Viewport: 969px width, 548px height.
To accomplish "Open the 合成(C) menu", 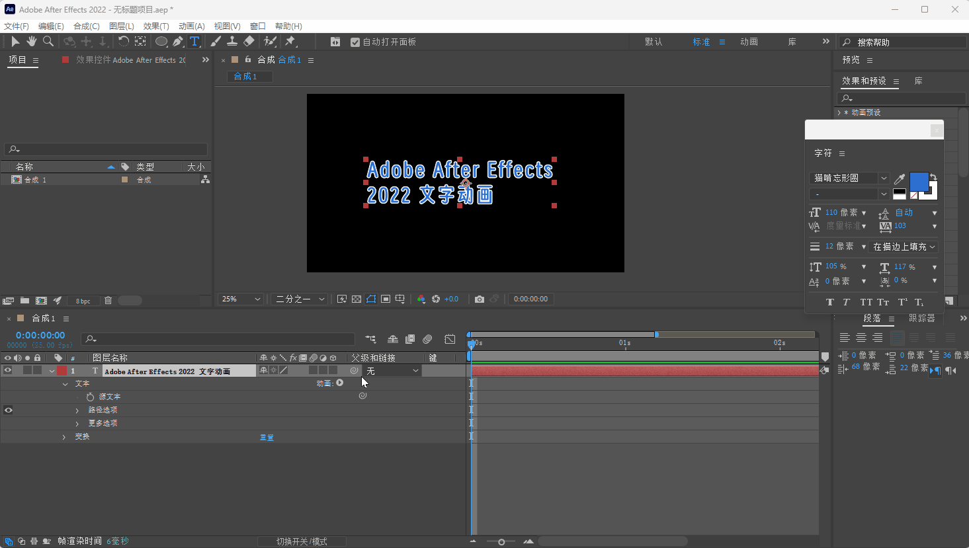I will [x=87, y=26].
